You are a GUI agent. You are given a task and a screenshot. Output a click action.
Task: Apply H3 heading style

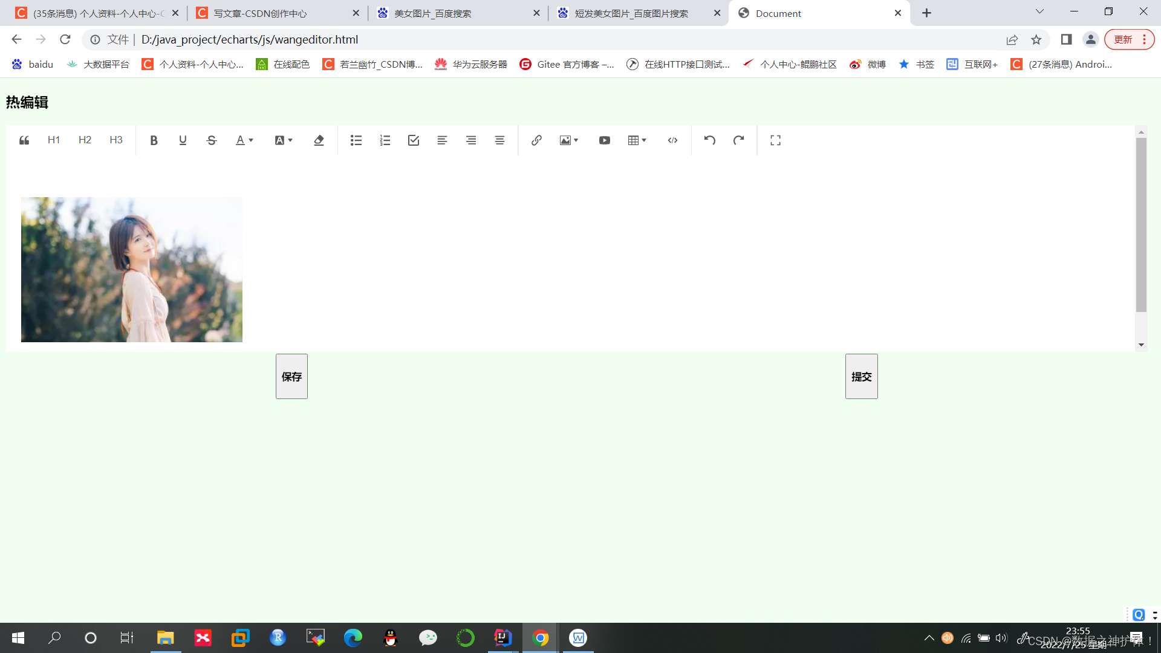click(x=116, y=140)
